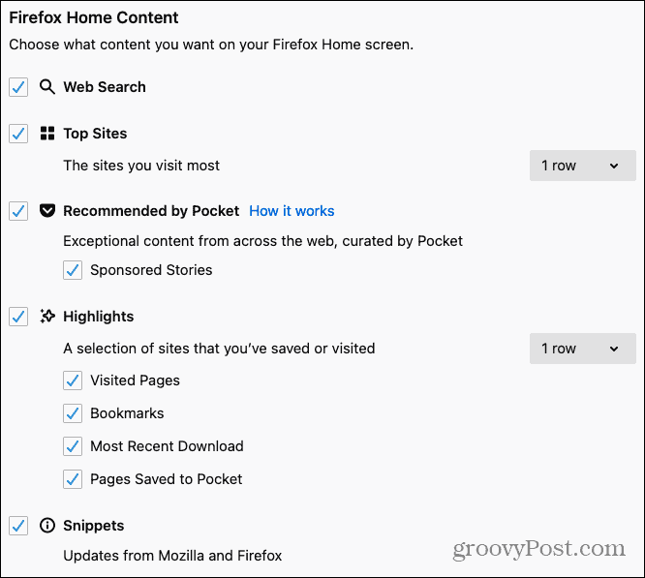Disable the Snippets checkbox
Viewport: 645px width, 578px height.
point(18,526)
